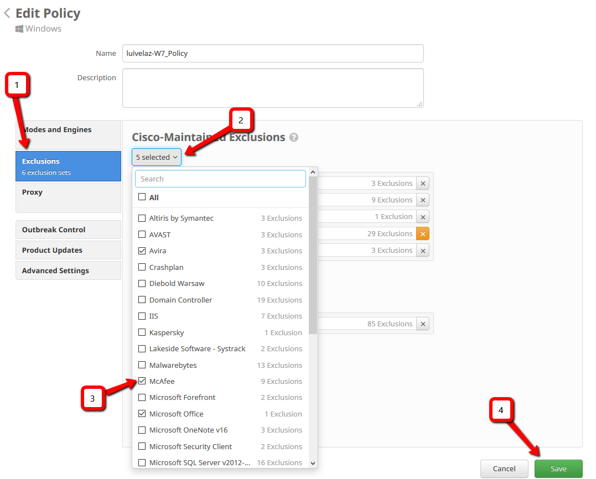
Task: Open the Modes and Engines tab
Action: click(68, 130)
